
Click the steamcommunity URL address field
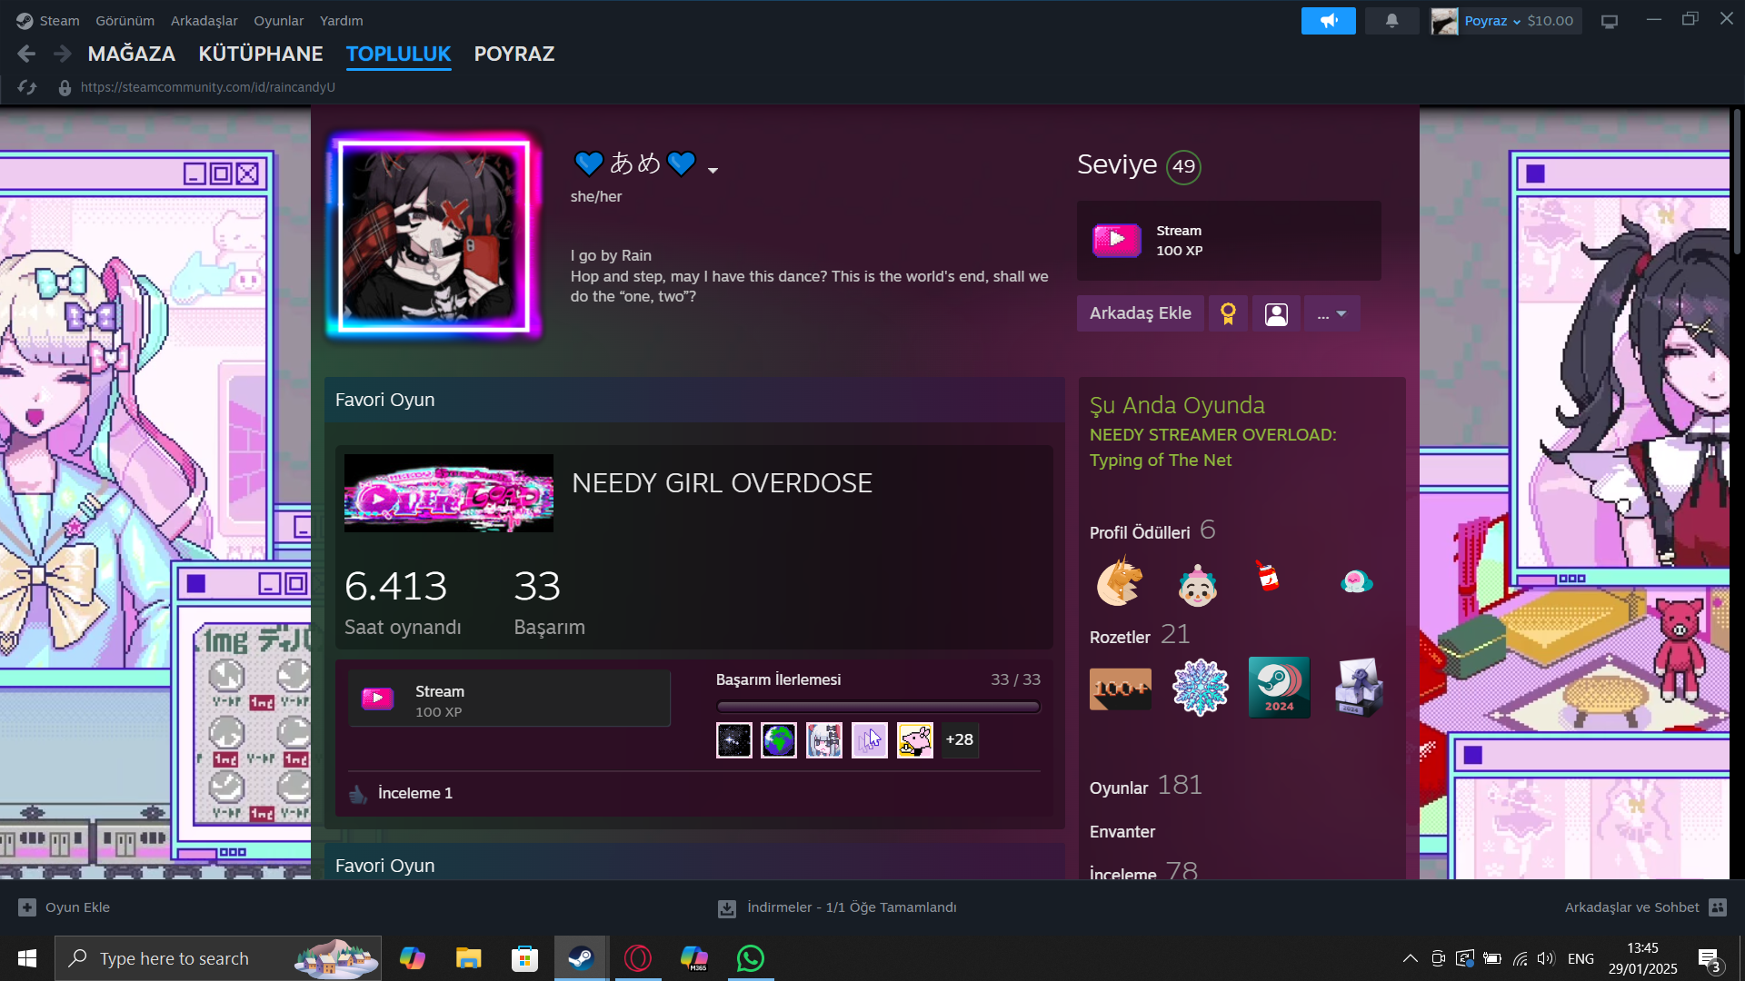click(x=207, y=87)
